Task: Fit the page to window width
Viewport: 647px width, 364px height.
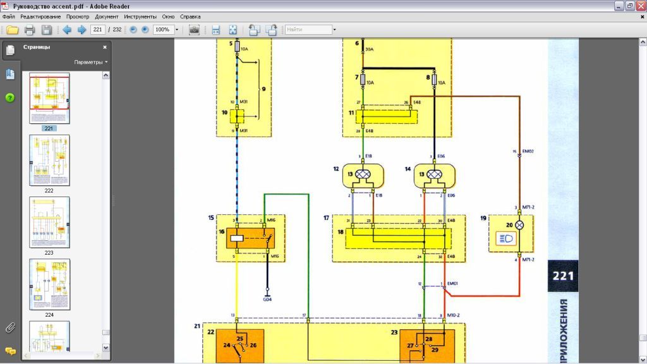Action: pos(215,30)
